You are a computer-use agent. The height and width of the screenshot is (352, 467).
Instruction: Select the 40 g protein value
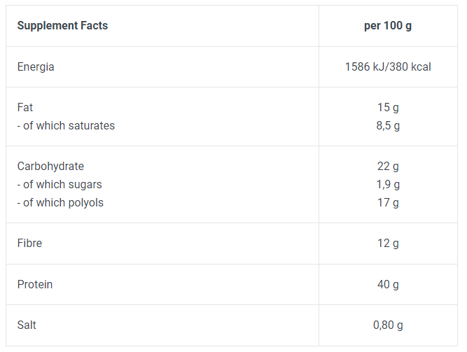pyautogui.click(x=388, y=284)
